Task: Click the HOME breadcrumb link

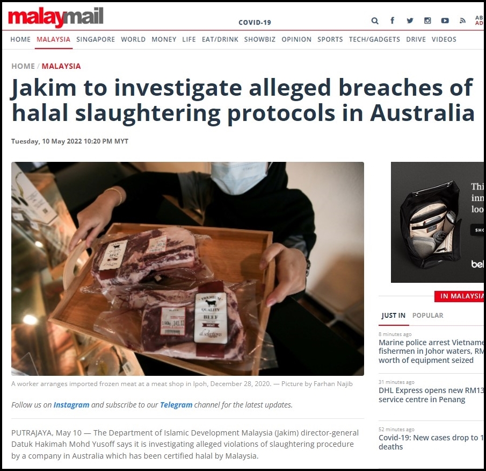Action: point(23,66)
